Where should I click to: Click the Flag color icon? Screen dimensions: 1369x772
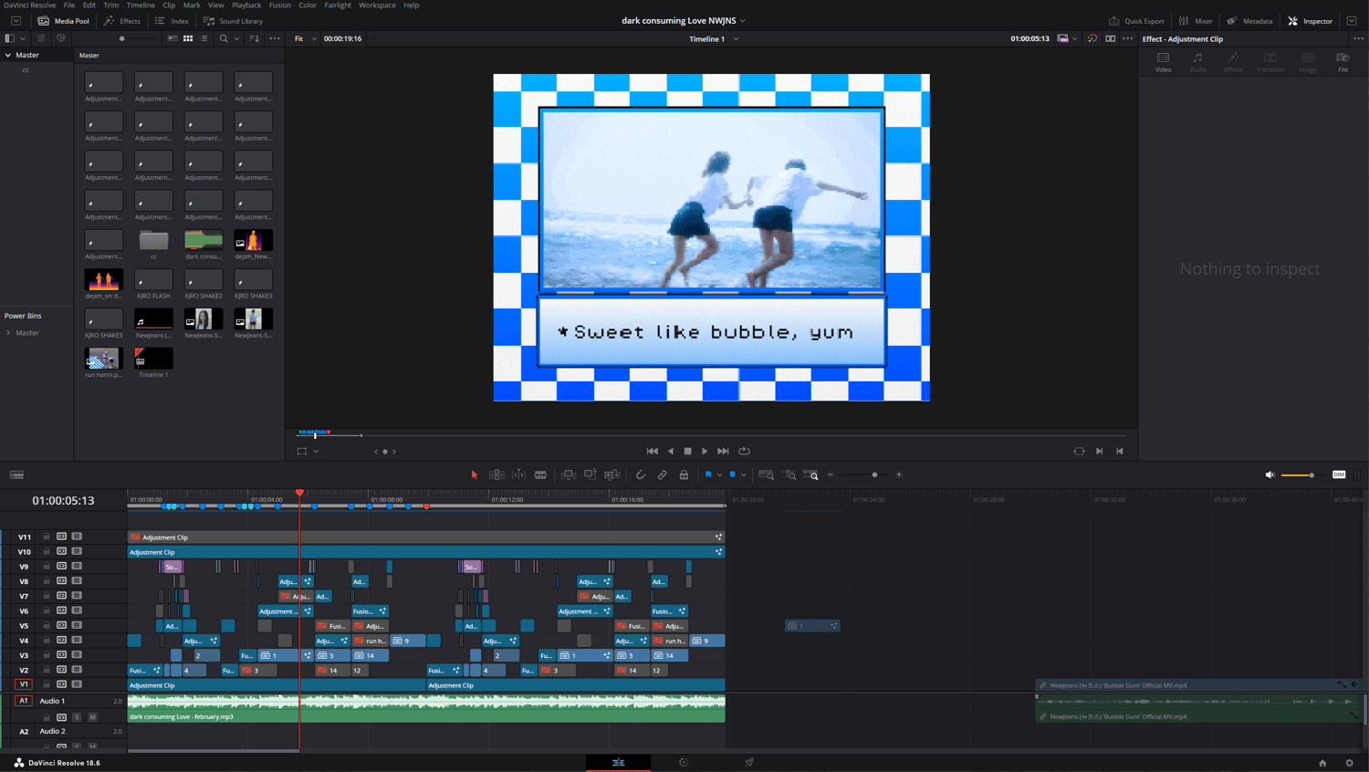708,475
